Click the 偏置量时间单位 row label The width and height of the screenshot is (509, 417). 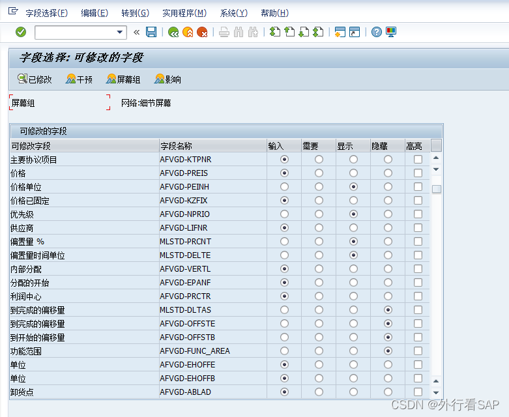[x=38, y=255]
